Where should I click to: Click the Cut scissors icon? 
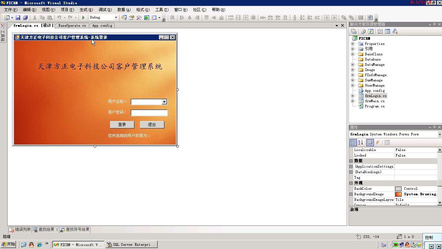(x=35, y=18)
